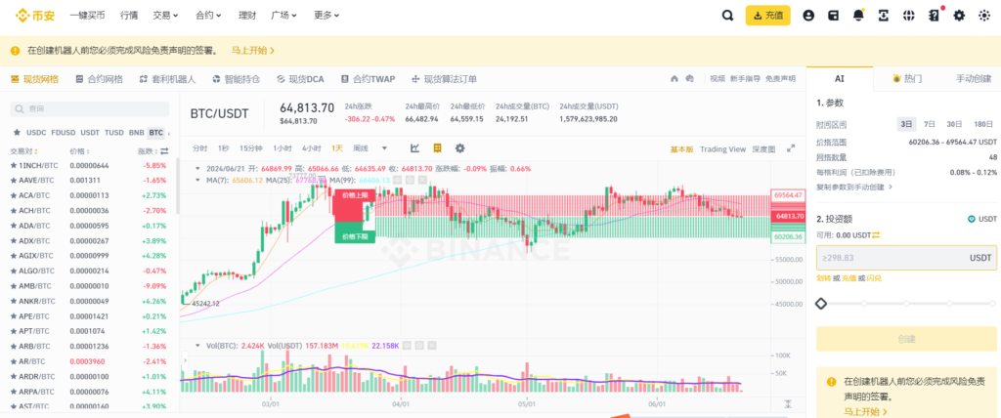1001x418 pixels.
Task: Open the language globe icon
Action: tap(908, 16)
